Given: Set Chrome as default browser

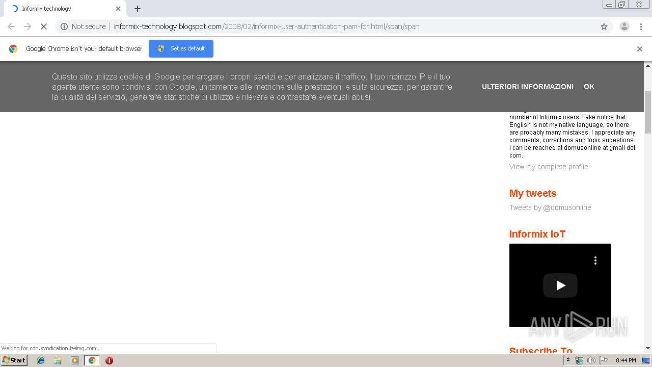Looking at the screenshot, I should tap(181, 48).
